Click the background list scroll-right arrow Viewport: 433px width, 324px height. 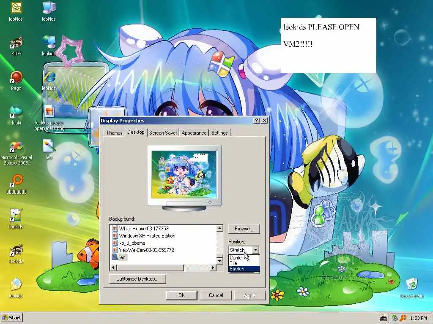(x=213, y=267)
